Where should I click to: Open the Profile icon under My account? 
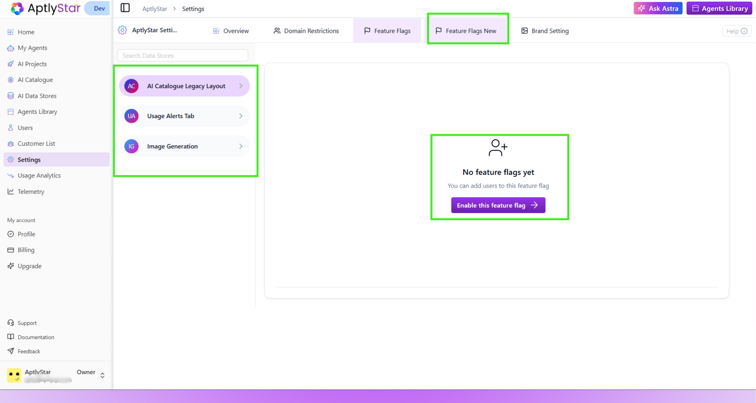pos(11,234)
